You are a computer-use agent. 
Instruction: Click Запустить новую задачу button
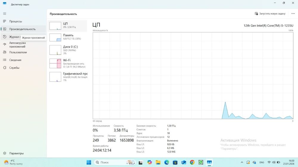pos(270,14)
